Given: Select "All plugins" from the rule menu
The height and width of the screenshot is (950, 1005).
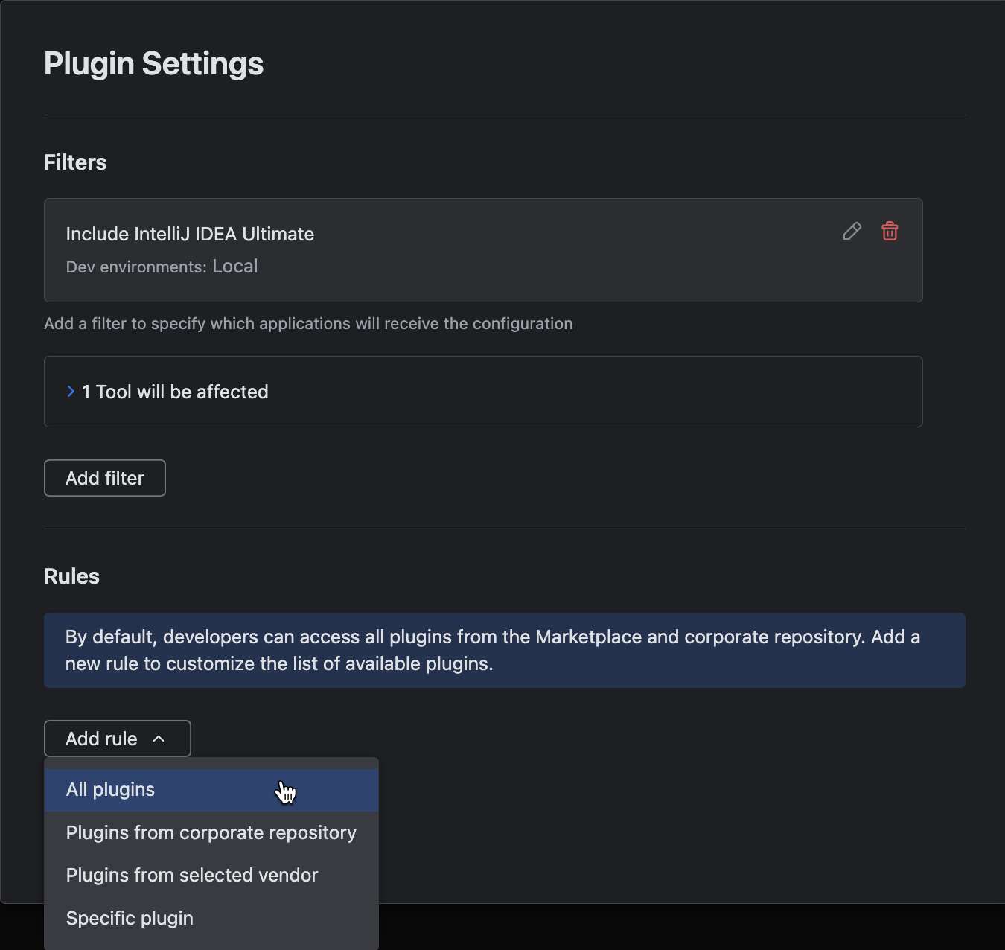Looking at the screenshot, I should (110, 789).
